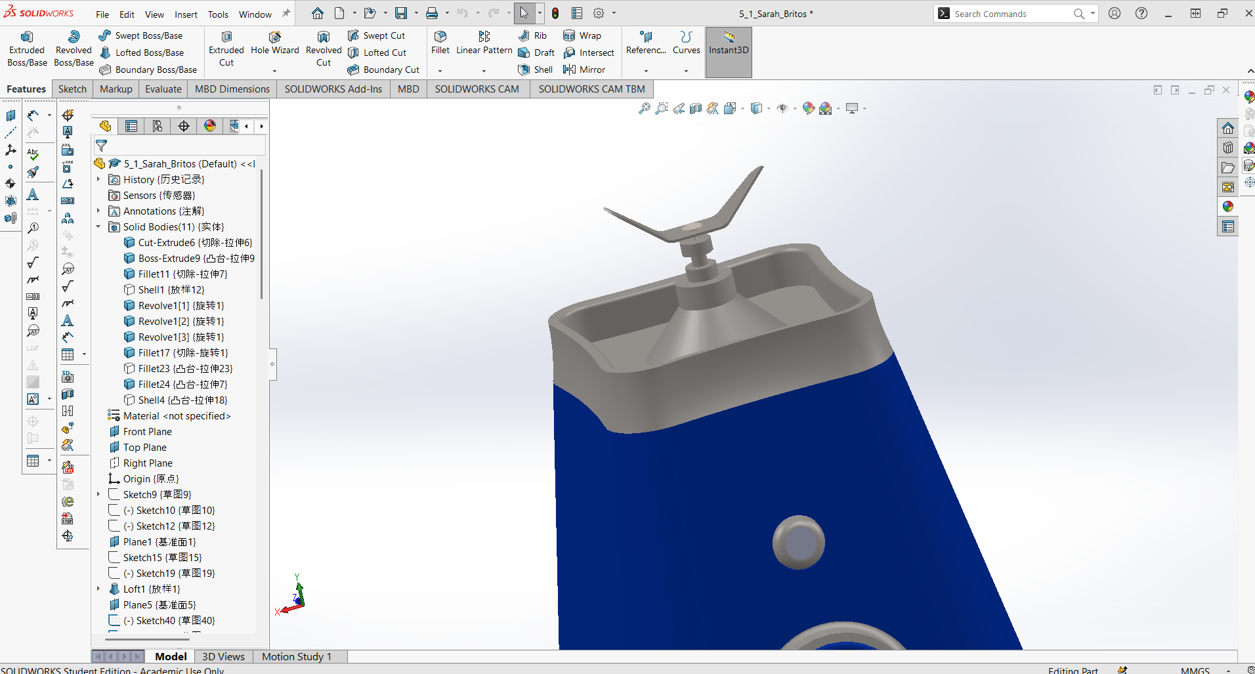Image resolution: width=1255 pixels, height=674 pixels.
Task: Select Material <not specified> item
Action: pyautogui.click(x=169, y=415)
